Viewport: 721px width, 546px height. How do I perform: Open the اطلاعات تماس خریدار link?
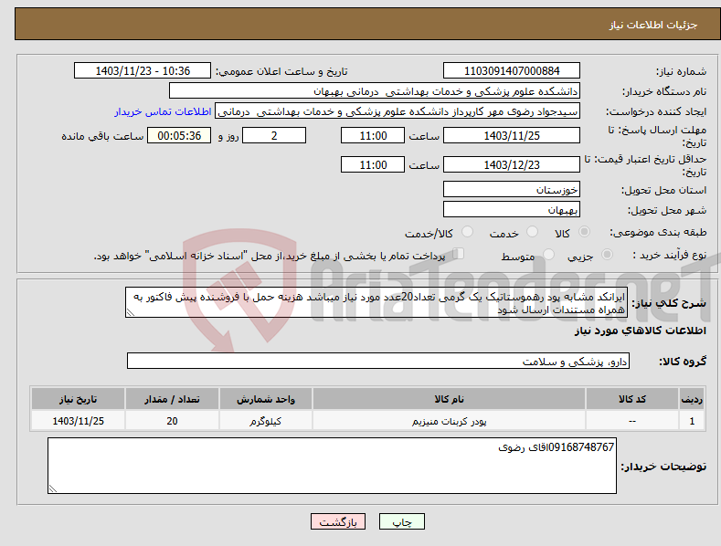point(163,111)
